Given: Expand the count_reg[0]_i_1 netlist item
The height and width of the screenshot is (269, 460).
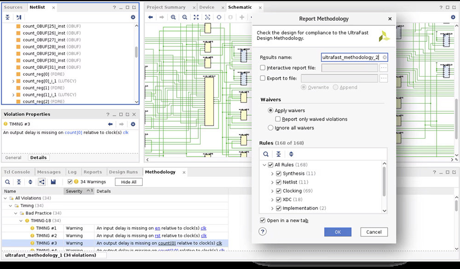Looking at the screenshot, I should (x=13, y=81).
